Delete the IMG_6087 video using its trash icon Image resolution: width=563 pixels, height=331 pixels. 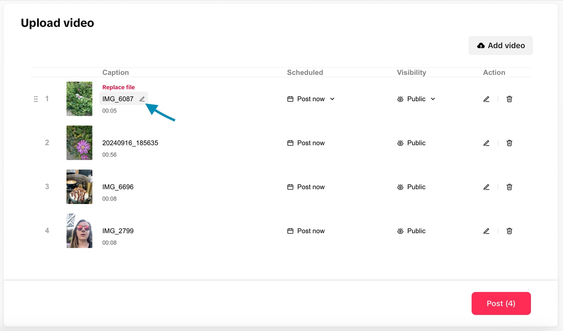click(x=509, y=99)
